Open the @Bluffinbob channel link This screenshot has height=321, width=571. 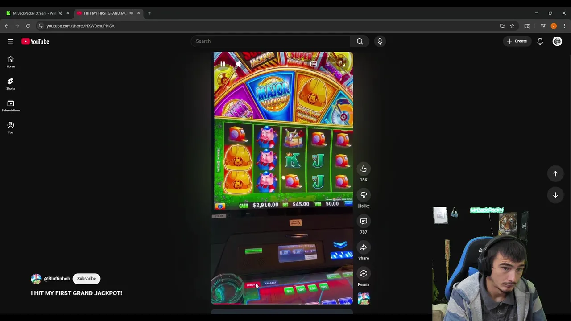point(57,279)
